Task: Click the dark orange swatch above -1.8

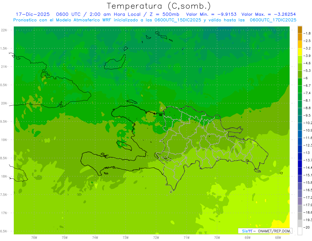Action: click(300, 30)
